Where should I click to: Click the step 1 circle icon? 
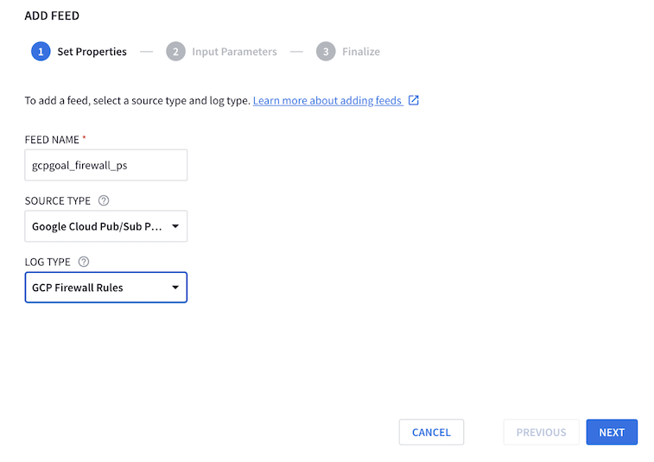coord(41,51)
